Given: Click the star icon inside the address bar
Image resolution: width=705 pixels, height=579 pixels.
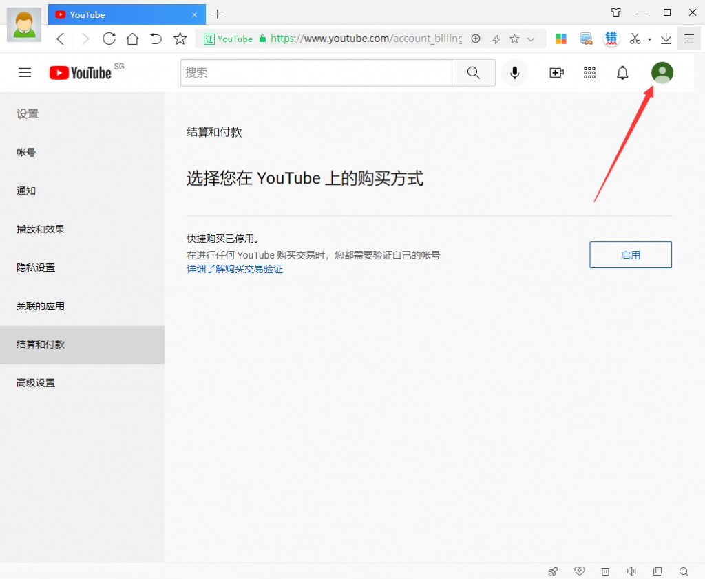Looking at the screenshot, I should pyautogui.click(x=514, y=39).
